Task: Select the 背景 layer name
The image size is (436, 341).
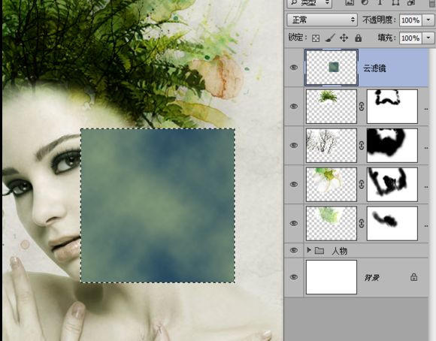Action: coord(372,278)
